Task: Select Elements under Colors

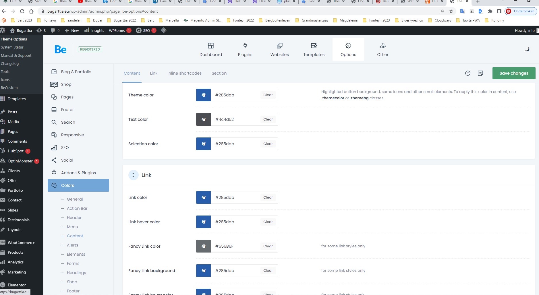Action: [x=76, y=254]
